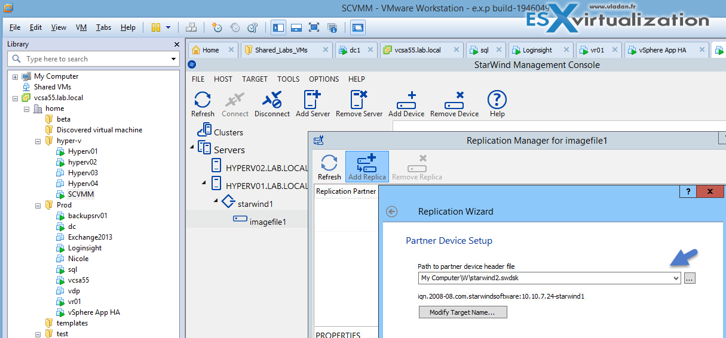Screen dimensions: 726x338
Task: Click the revert to snapshot icon
Action: point(235,27)
